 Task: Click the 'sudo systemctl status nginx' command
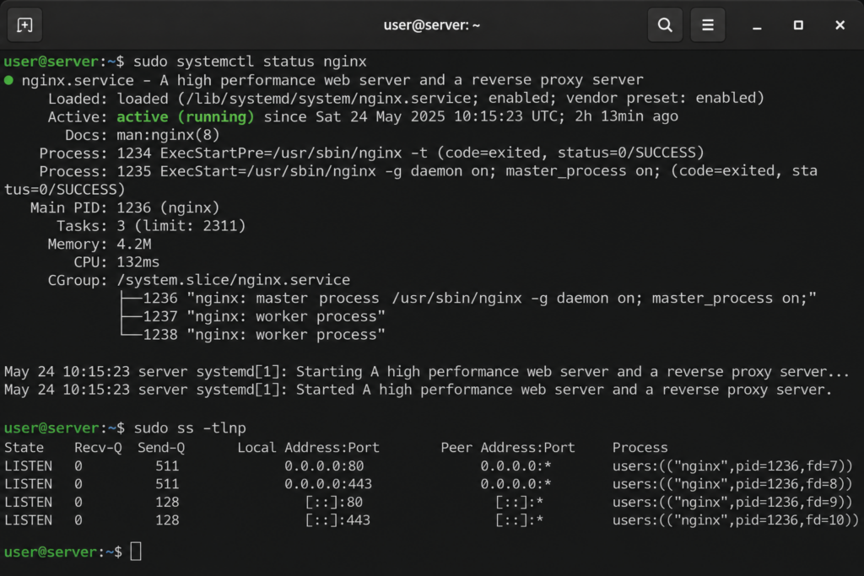pos(250,62)
